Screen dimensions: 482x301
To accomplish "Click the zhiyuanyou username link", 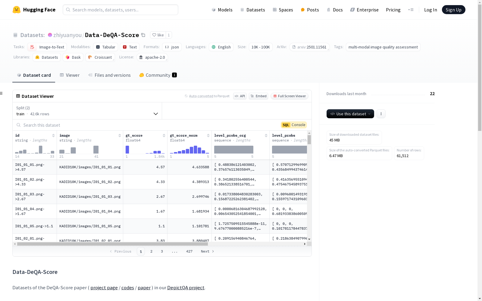I will click(67, 35).
